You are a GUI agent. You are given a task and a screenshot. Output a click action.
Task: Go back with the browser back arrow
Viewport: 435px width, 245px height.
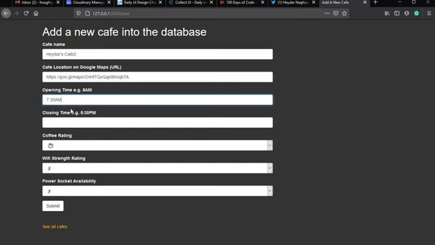tap(6, 14)
